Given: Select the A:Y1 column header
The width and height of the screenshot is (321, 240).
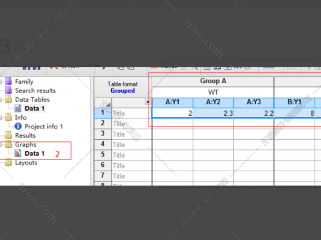Looking at the screenshot, I should pos(172,102).
